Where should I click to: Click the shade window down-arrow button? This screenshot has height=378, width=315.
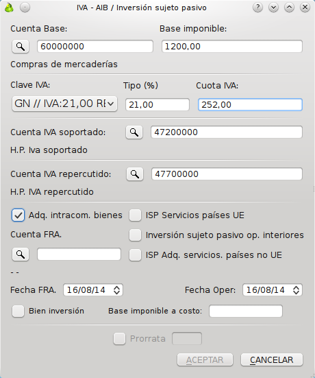(x=273, y=8)
